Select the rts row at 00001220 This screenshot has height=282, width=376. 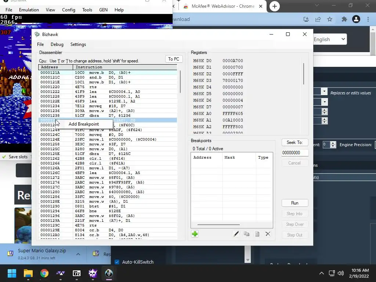tap(108, 87)
